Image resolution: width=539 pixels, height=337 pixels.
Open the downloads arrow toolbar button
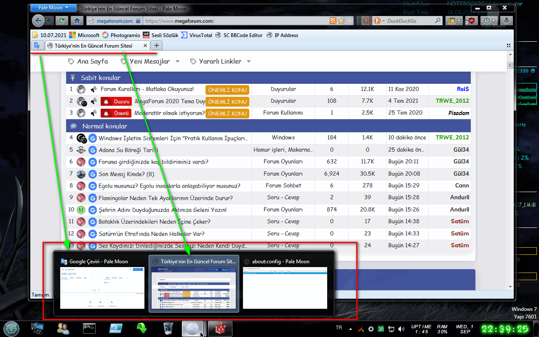(507, 21)
